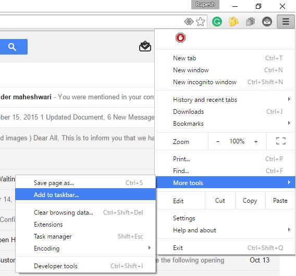The width and height of the screenshot is (296, 276).
Task: Expand History and recent tabs submenu
Action: 225,100
